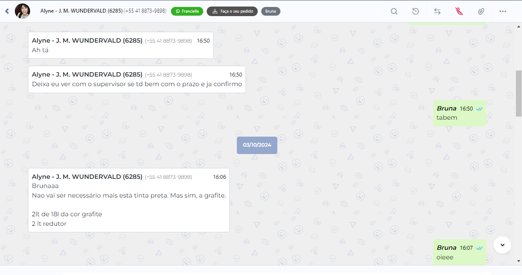Click the vertical scrollbar thumb
522x275 pixels.
(519, 93)
